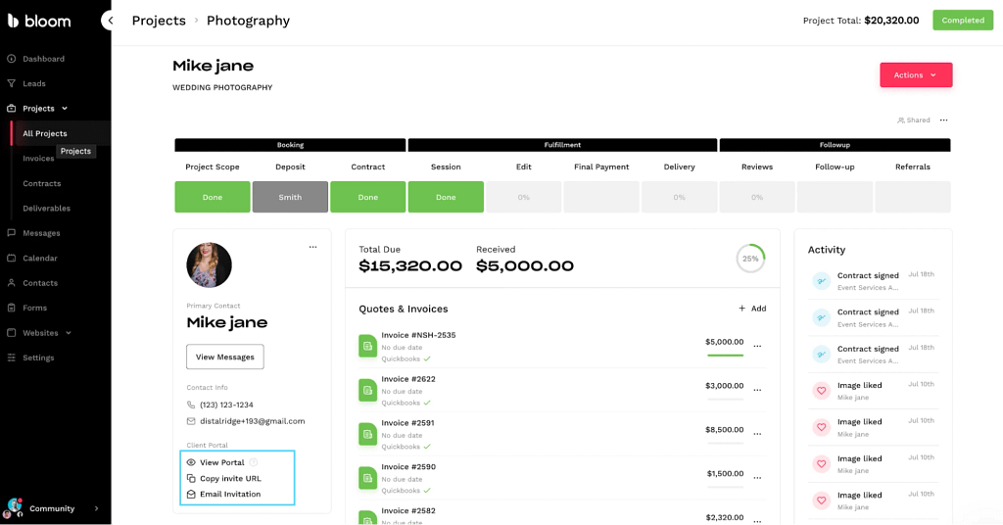Viewport: 1003px width, 525px height.
Task: Click the Session Done stage block
Action: (446, 197)
